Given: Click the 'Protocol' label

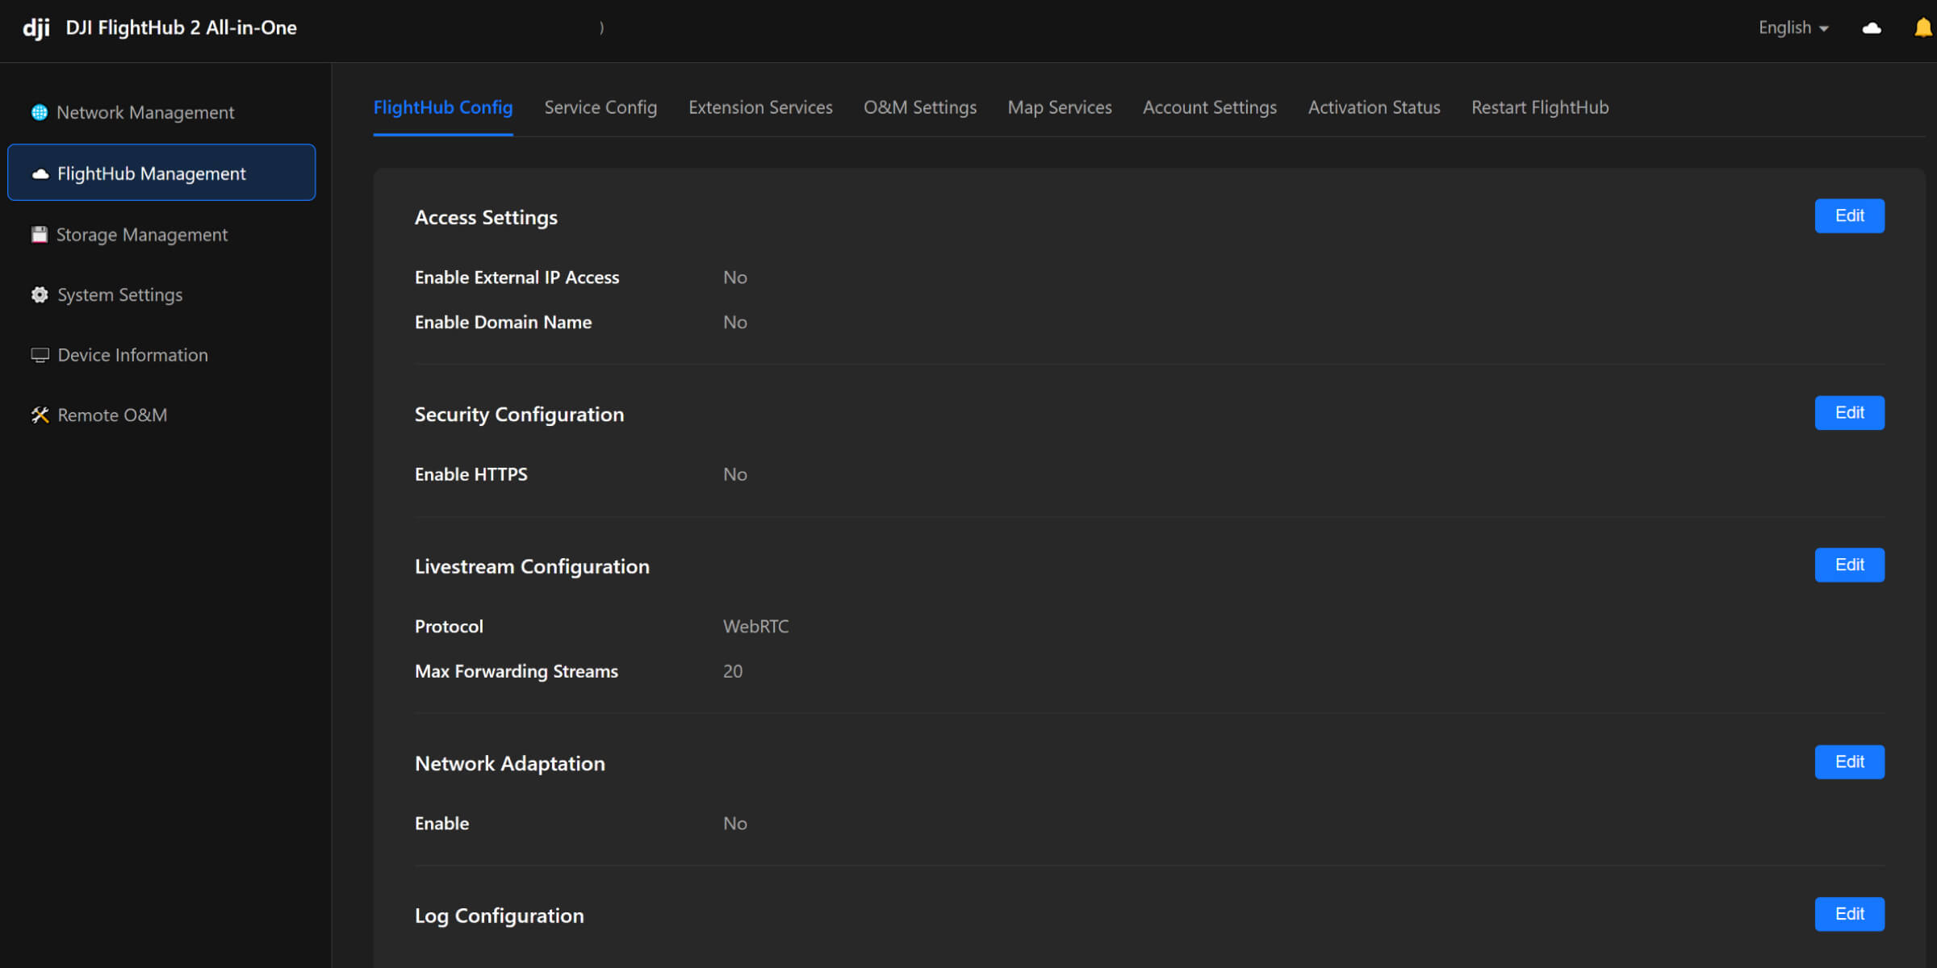Looking at the screenshot, I should click(x=449, y=627).
